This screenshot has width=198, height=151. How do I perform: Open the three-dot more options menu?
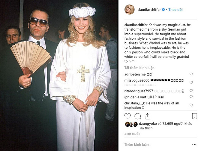tap(194, 145)
